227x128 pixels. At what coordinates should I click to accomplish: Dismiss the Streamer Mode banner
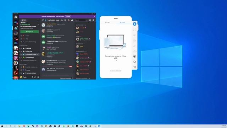tap(95, 16)
